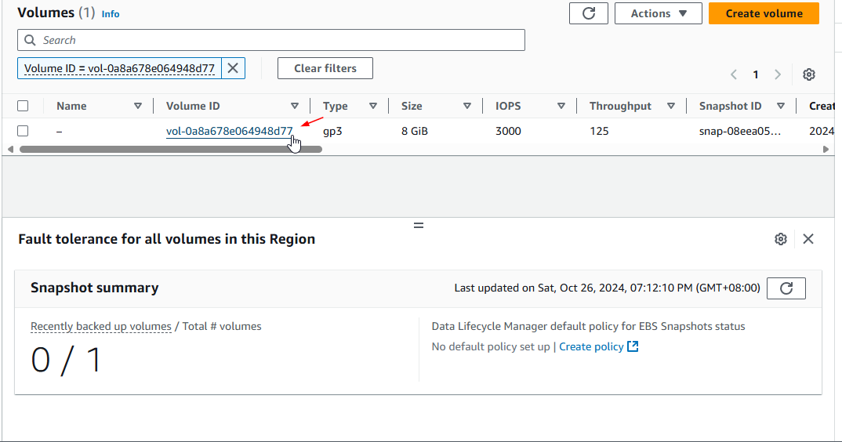This screenshot has height=442, width=842.
Task: Refresh the Snapshot summary
Action: pos(786,288)
